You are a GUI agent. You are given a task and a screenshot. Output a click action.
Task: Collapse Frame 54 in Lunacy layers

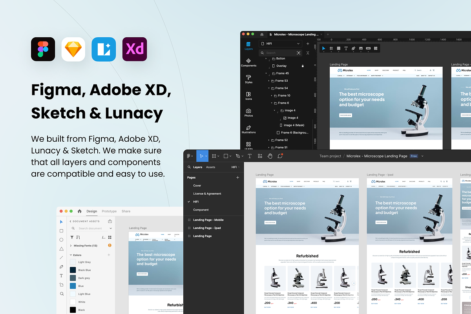click(269, 88)
